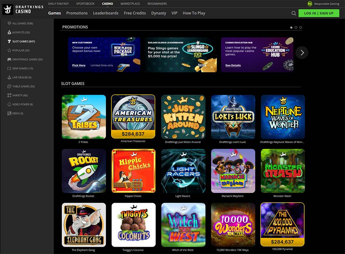Viewport: 345px width, 254px height.
Task: Launch the Light Racers game
Action: click(183, 171)
